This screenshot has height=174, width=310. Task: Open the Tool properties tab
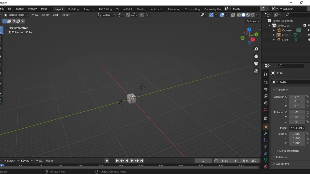click(x=266, y=74)
